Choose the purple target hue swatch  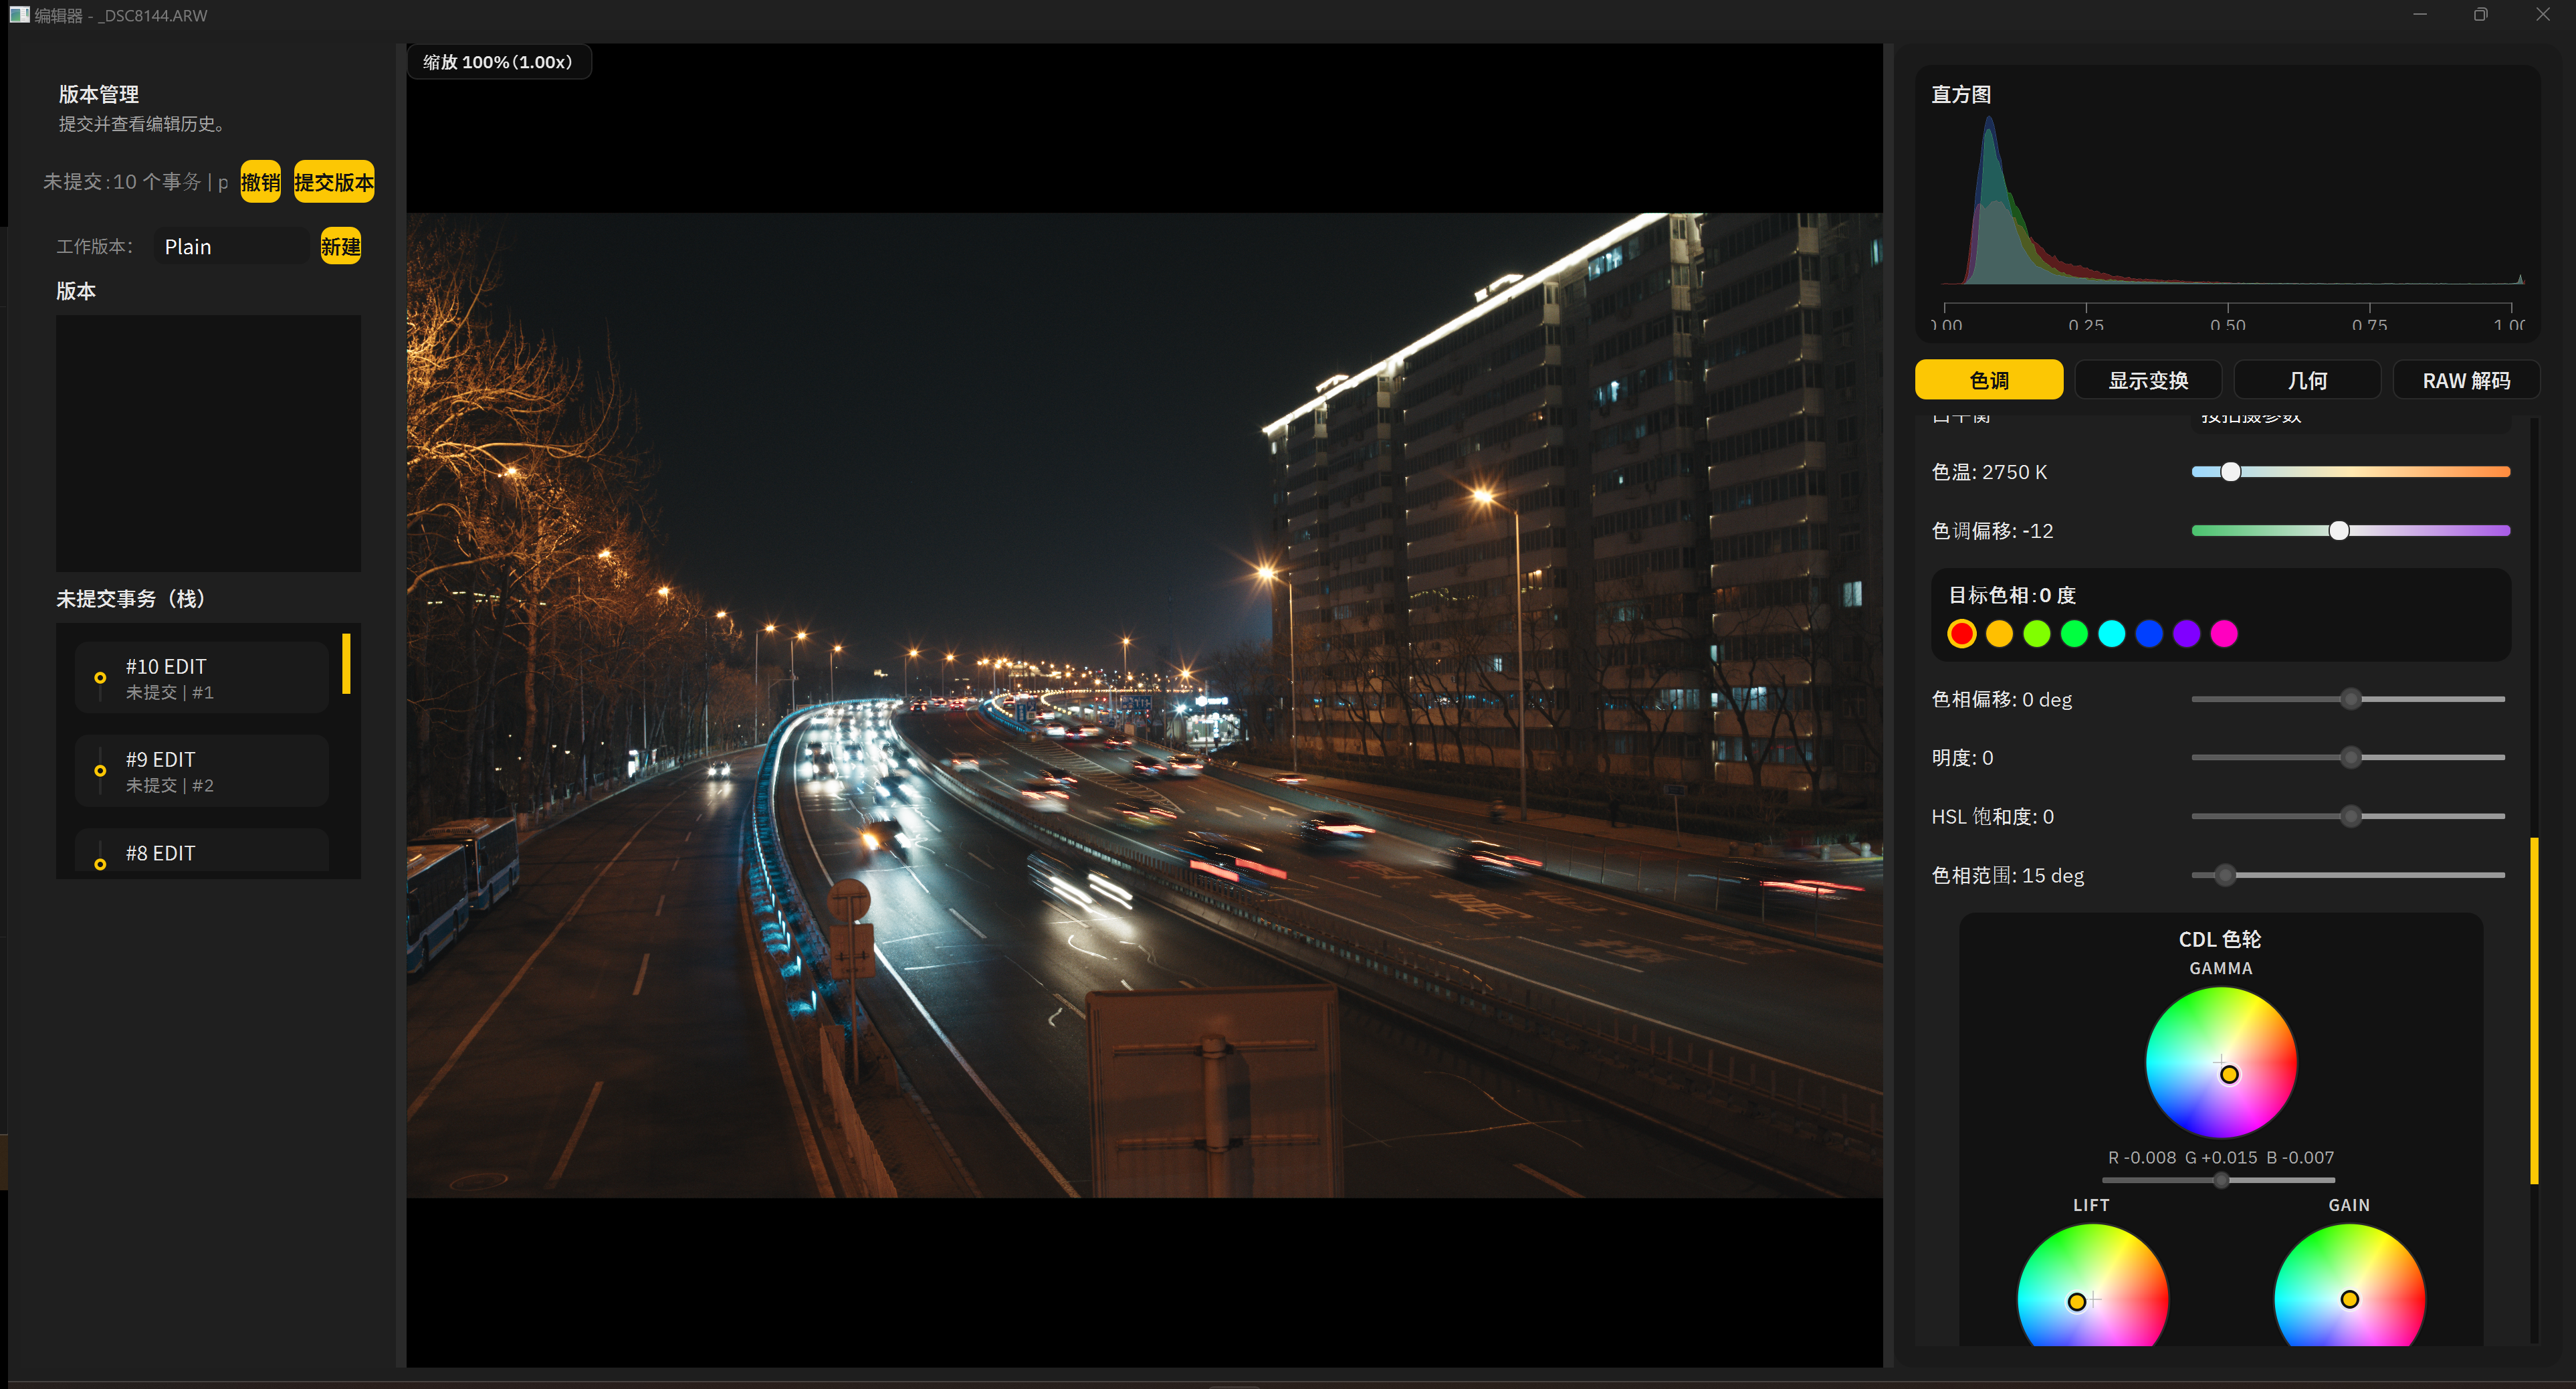(x=2186, y=634)
